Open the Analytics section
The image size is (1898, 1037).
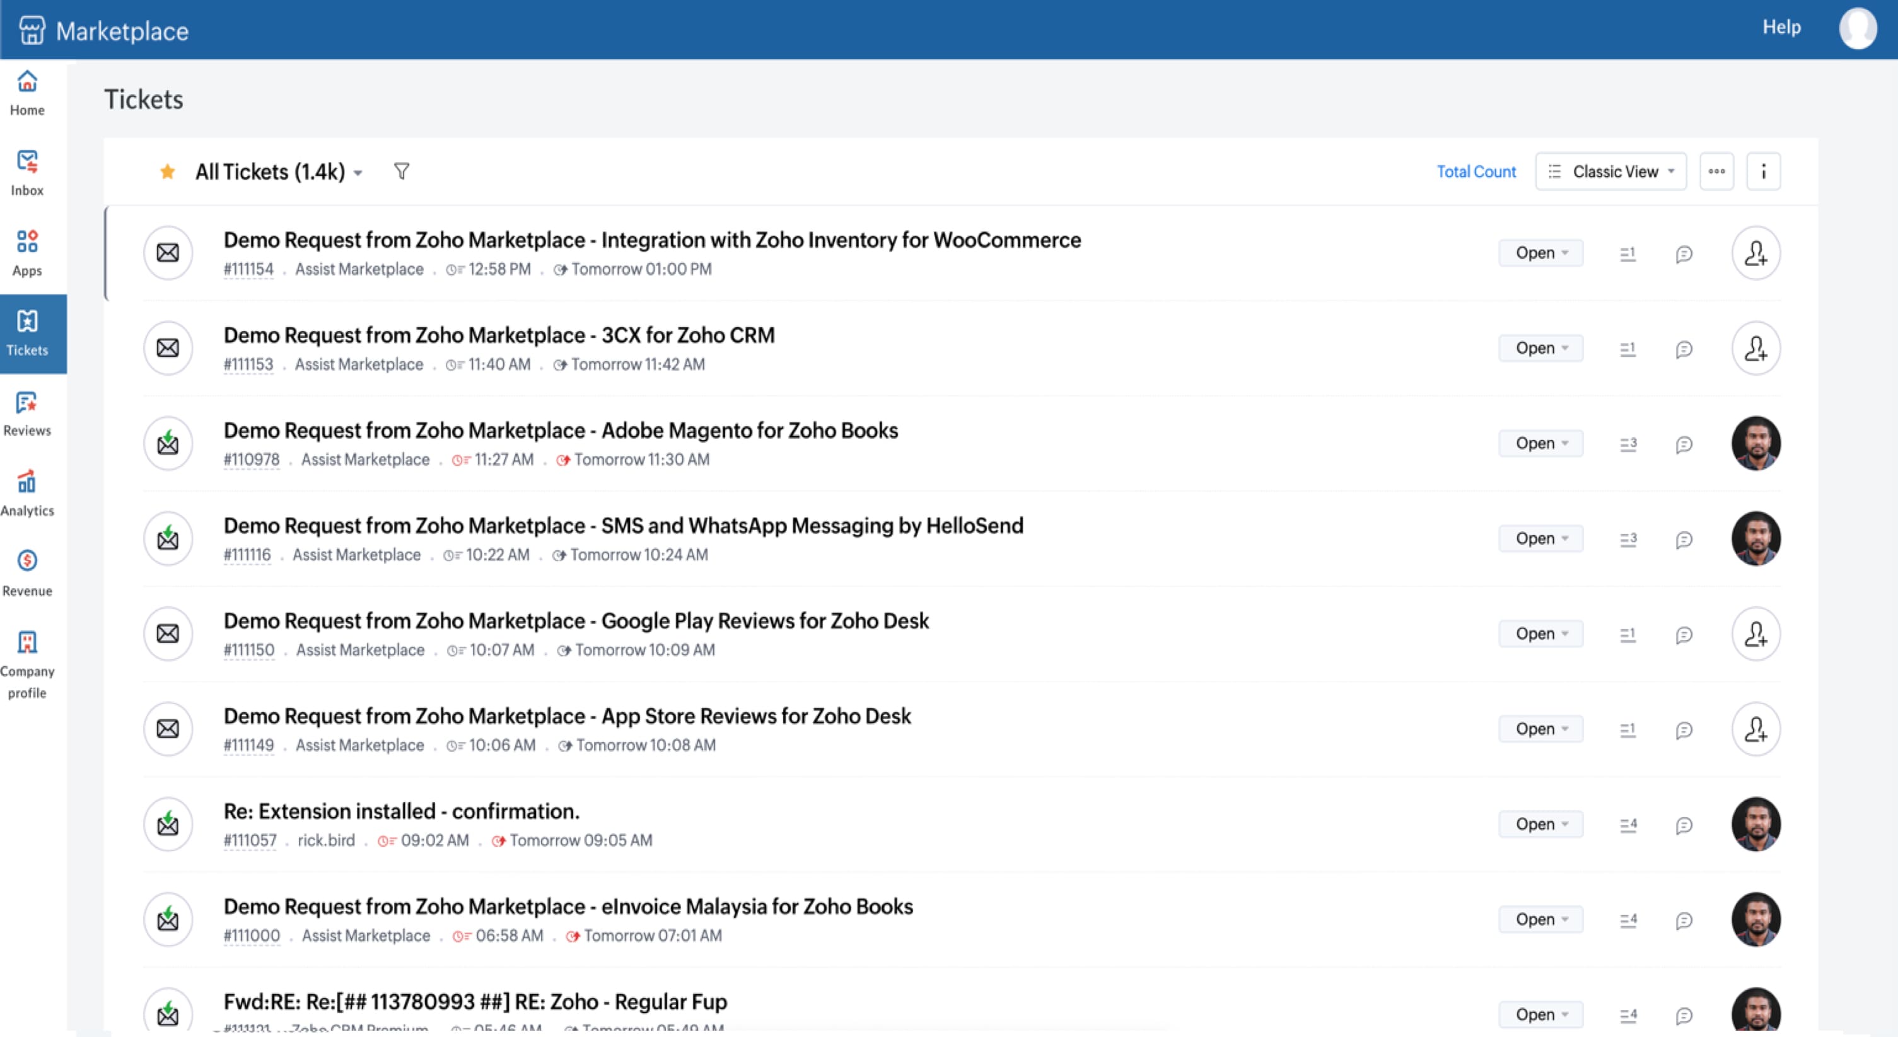coord(27,494)
